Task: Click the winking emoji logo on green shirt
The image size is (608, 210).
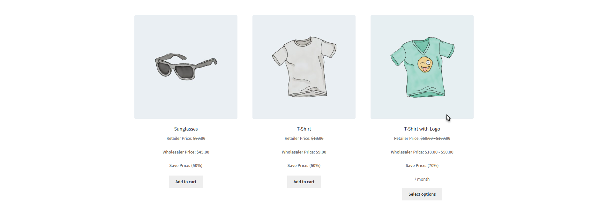Action: 425,64
